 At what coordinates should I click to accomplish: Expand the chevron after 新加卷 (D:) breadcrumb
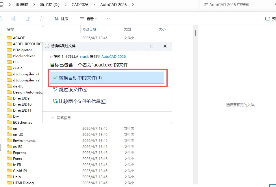(x=66, y=5)
